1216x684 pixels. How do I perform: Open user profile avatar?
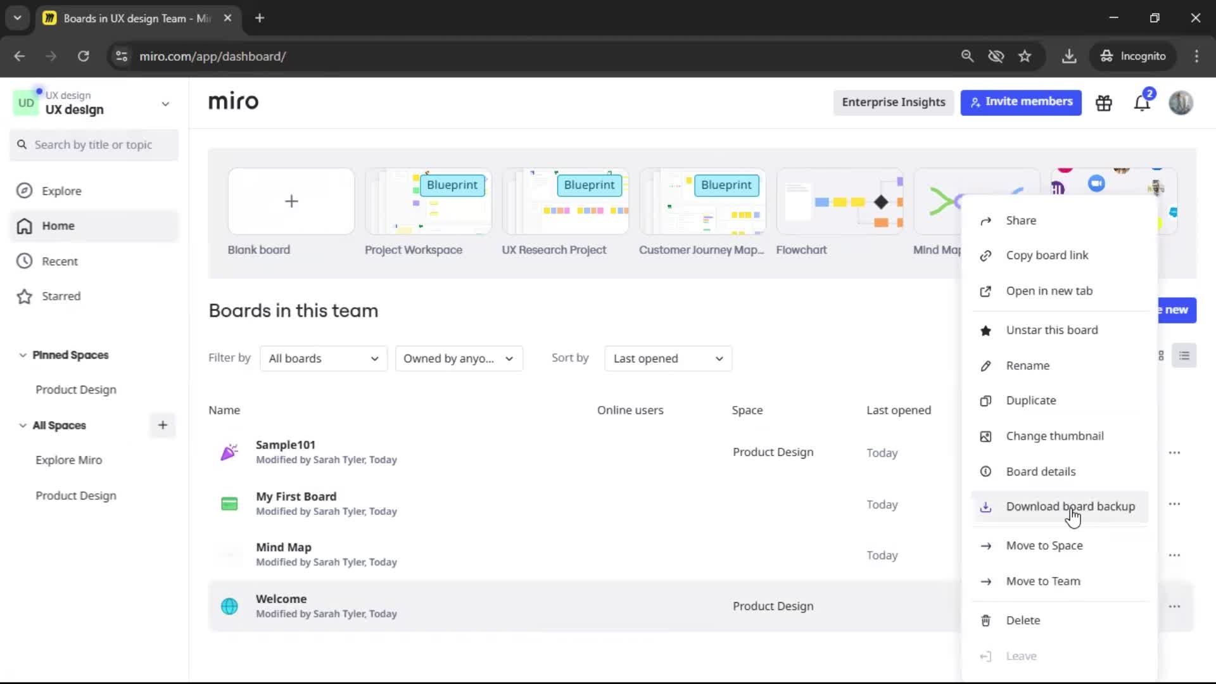click(x=1181, y=103)
